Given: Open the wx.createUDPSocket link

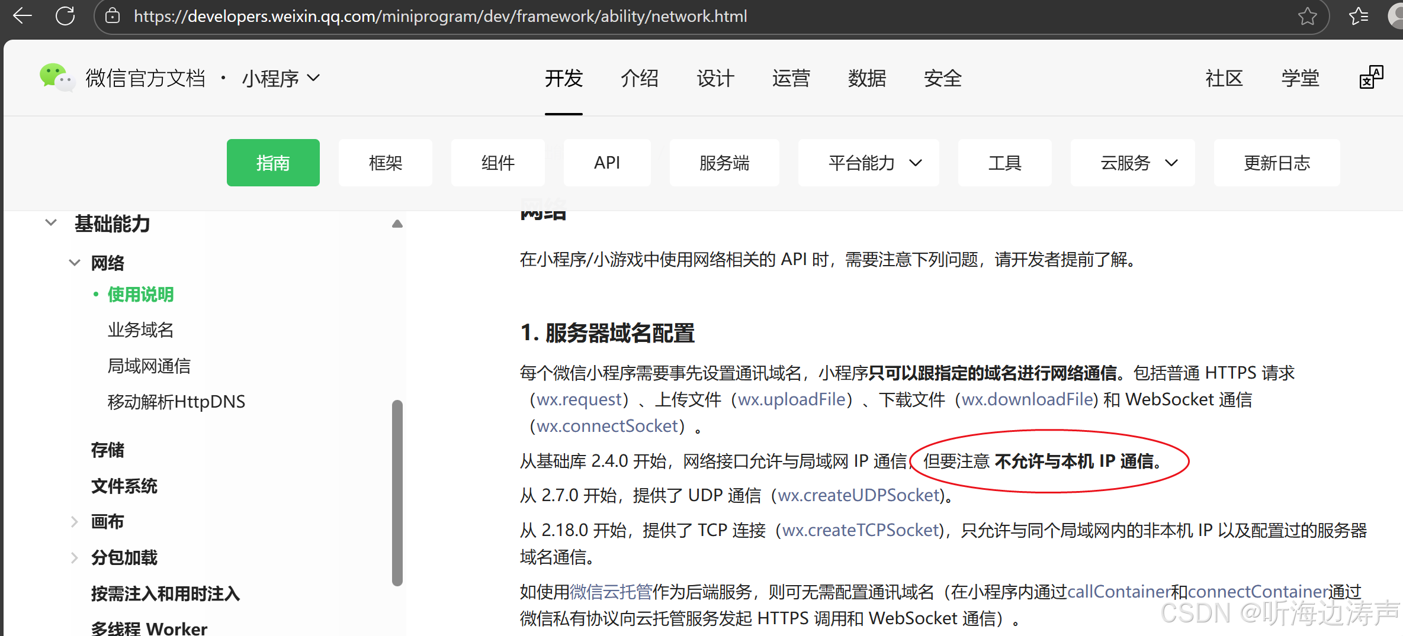Looking at the screenshot, I should click(859, 495).
